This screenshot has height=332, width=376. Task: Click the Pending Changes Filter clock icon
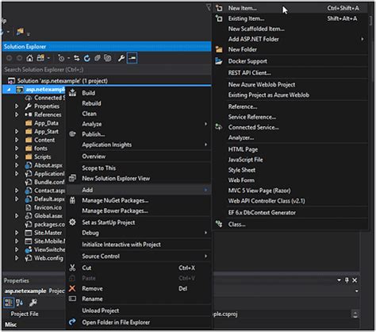click(x=61, y=58)
